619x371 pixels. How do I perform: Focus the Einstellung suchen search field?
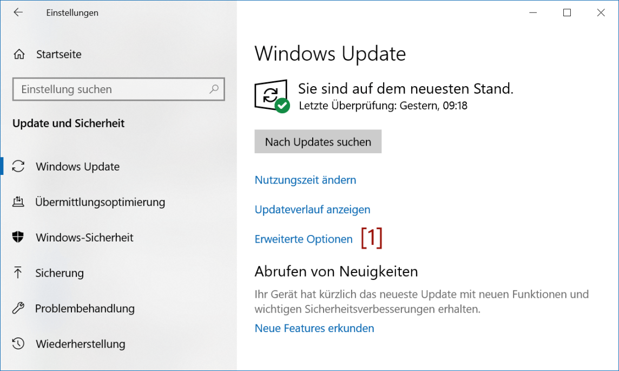pos(118,89)
